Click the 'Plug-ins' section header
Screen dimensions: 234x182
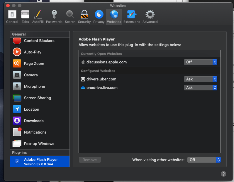(19, 153)
